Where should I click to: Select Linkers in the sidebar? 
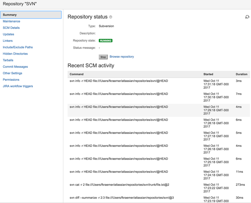[8, 41]
